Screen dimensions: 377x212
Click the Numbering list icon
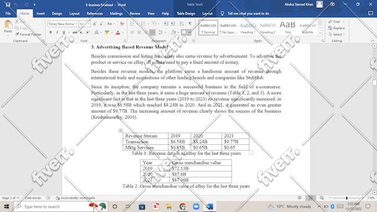(x=143, y=24)
